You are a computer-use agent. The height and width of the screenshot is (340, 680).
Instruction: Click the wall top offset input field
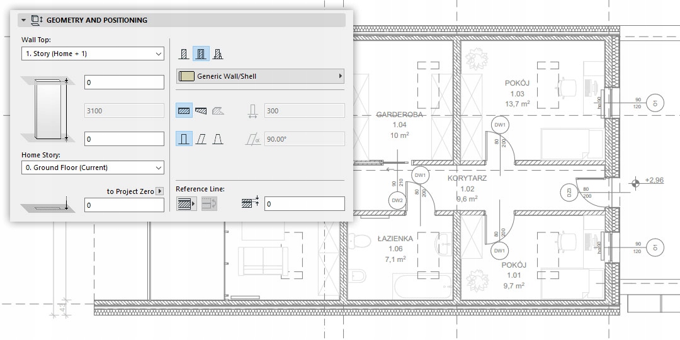[x=124, y=82]
